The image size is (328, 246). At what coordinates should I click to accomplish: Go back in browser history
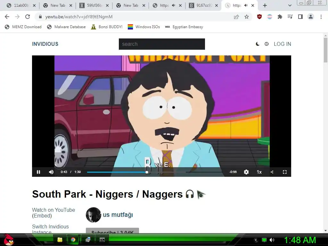(x=7, y=17)
